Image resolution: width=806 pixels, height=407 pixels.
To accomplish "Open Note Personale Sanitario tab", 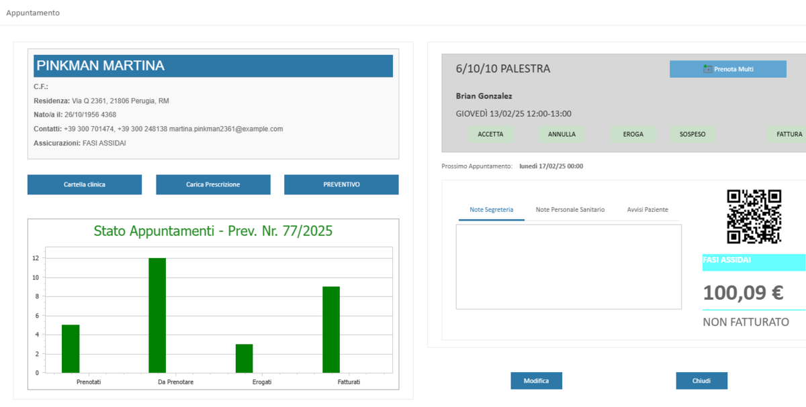I will point(570,210).
